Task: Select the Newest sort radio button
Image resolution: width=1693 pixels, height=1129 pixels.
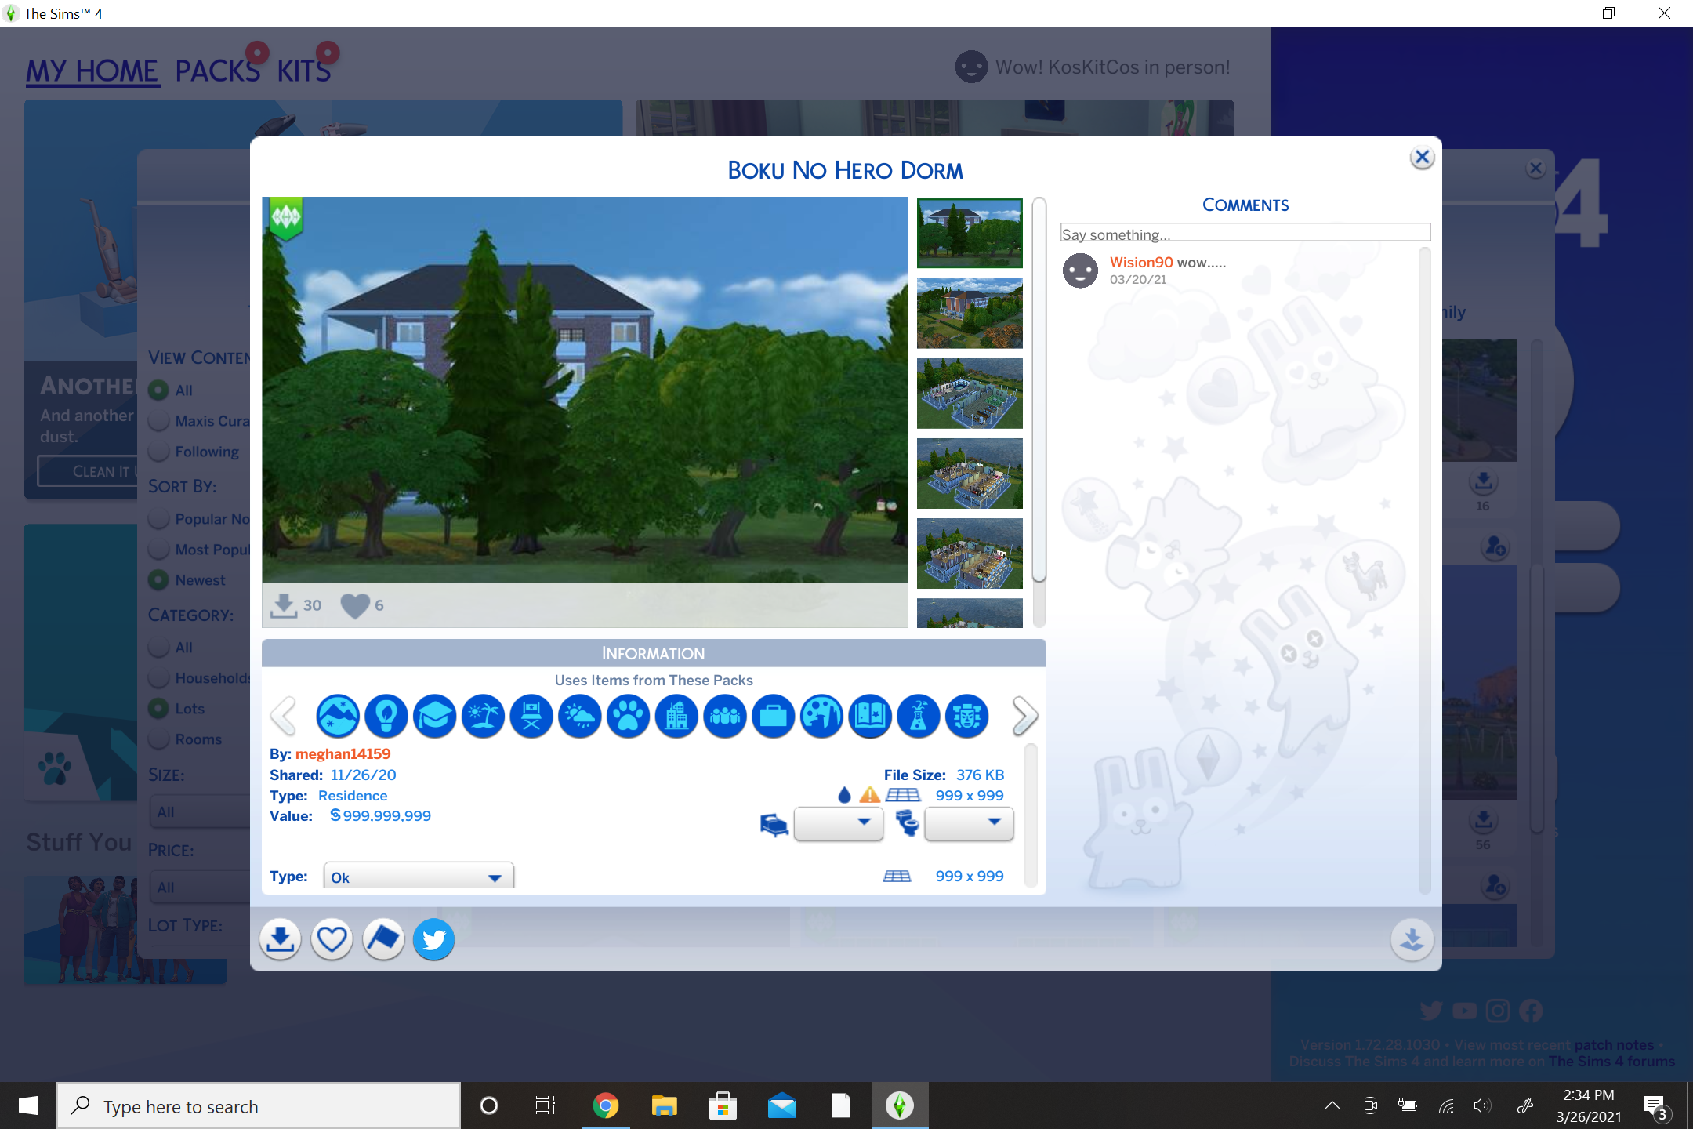Action: pyautogui.click(x=159, y=580)
